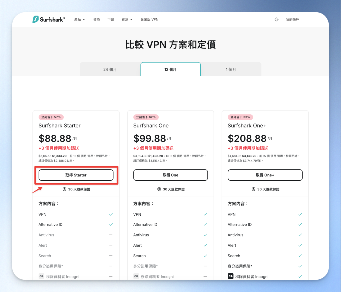Click the Incogni icon in One plan

[136, 276]
